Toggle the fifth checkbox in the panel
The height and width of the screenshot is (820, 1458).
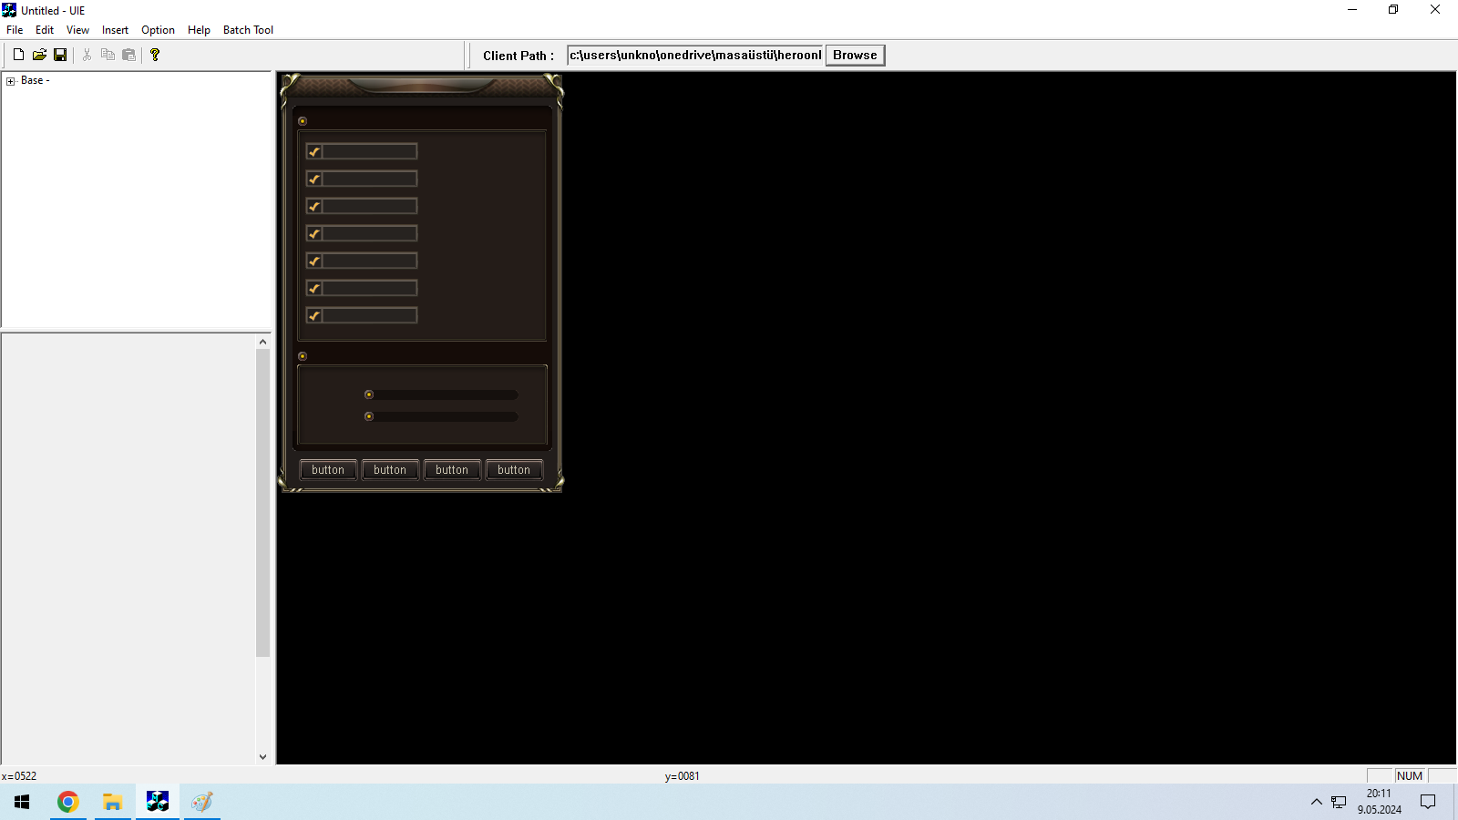(x=314, y=261)
